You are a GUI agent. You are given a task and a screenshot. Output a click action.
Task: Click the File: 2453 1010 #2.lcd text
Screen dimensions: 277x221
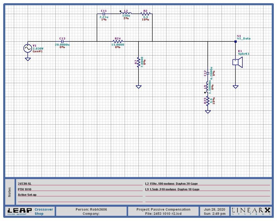163,214
